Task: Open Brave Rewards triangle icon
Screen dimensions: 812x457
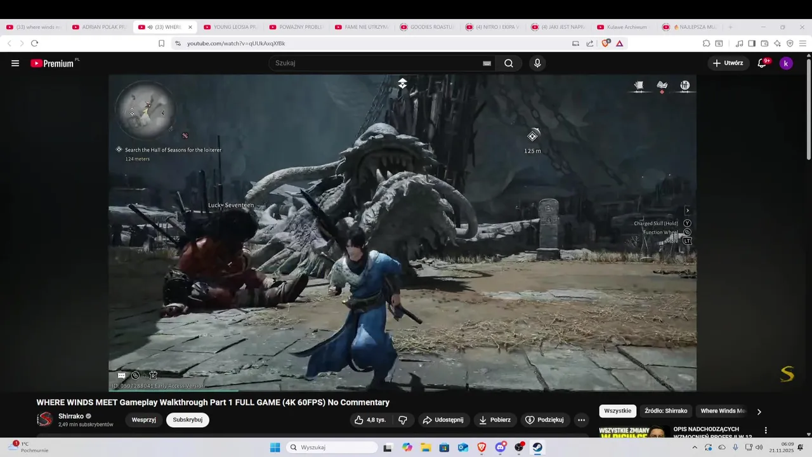Action: [620, 43]
